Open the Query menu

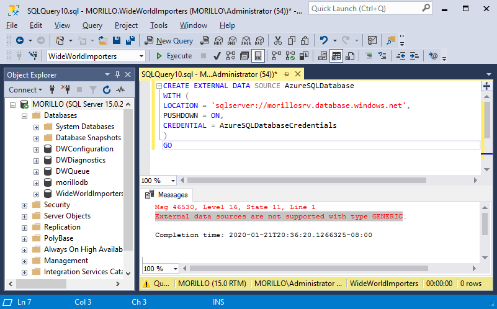(x=92, y=25)
